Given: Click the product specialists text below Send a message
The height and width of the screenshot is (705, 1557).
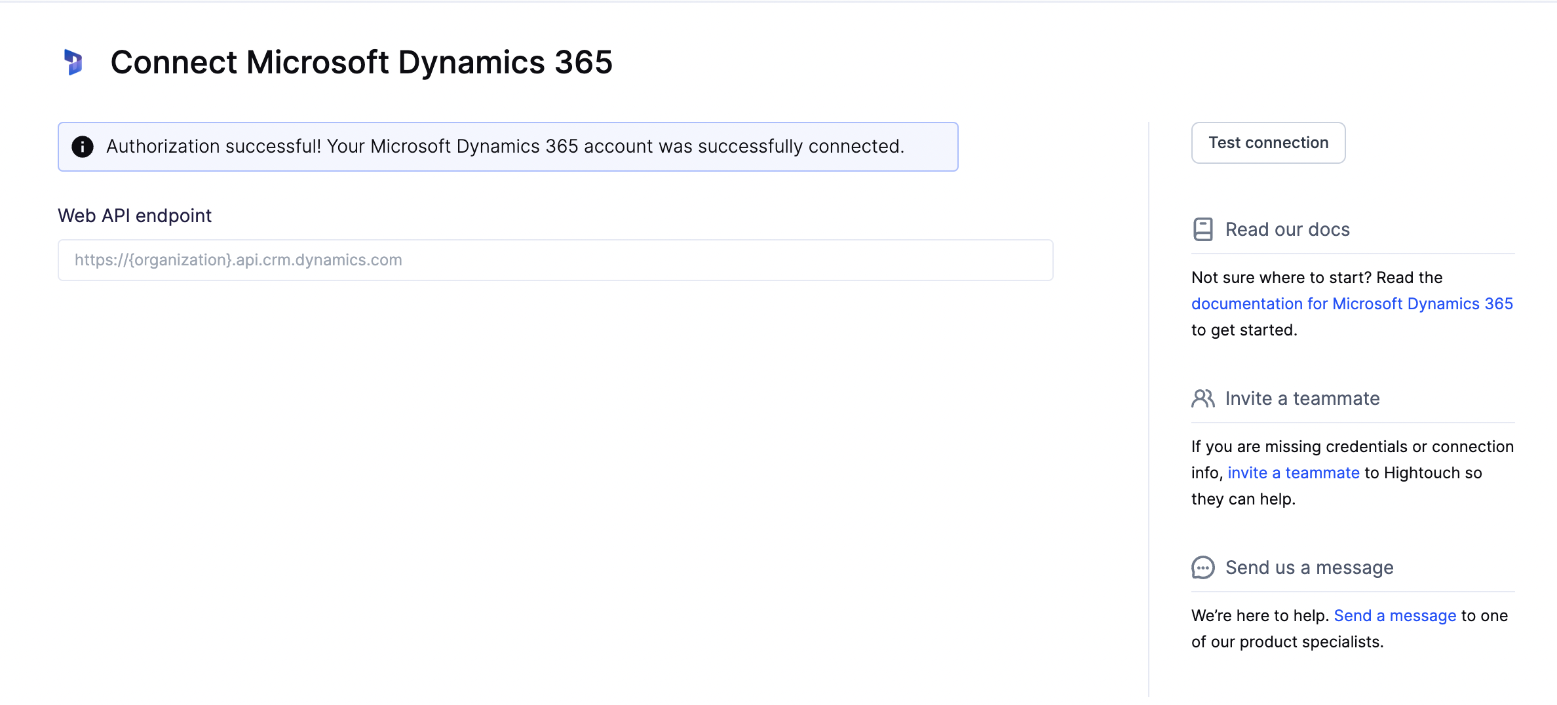Looking at the screenshot, I should (x=1288, y=641).
